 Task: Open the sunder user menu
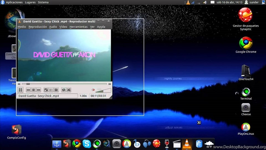(252, 2)
